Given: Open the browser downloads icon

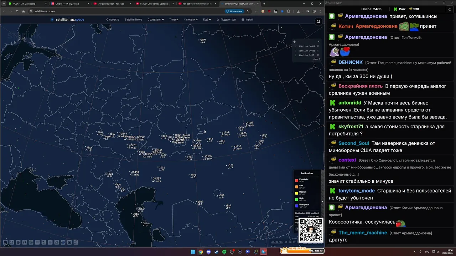Looking at the screenshot, I should coord(298,11).
